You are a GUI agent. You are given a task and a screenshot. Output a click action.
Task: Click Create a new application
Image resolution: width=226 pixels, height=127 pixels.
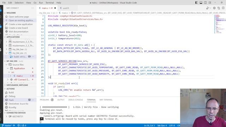point(20,24)
